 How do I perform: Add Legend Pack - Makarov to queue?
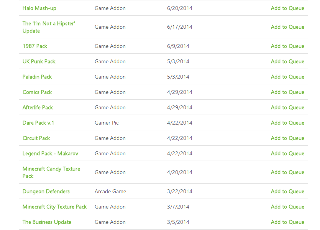point(287,153)
